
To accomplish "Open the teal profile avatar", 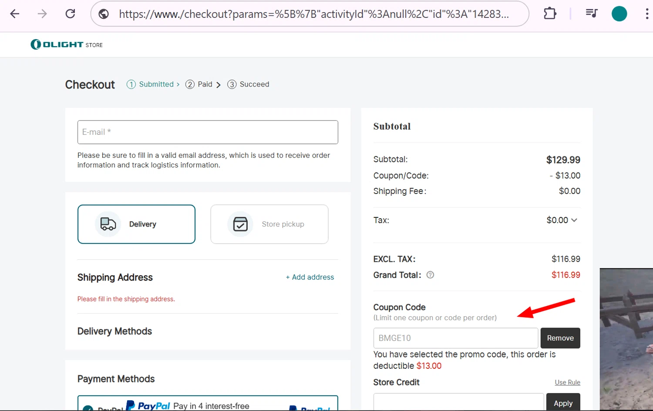I will pyautogui.click(x=619, y=14).
